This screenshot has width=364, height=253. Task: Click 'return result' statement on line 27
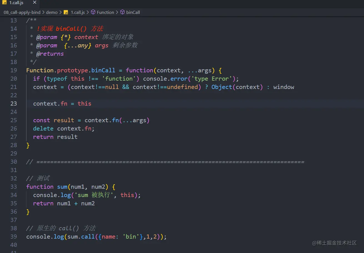[x=55, y=137]
